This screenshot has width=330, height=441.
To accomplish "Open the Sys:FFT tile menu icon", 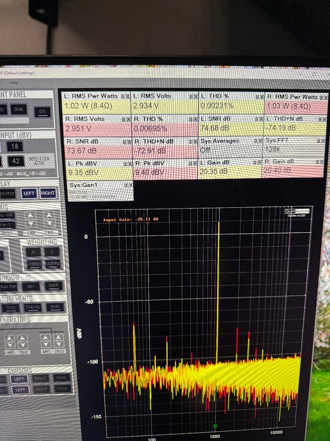I will 318,141.
